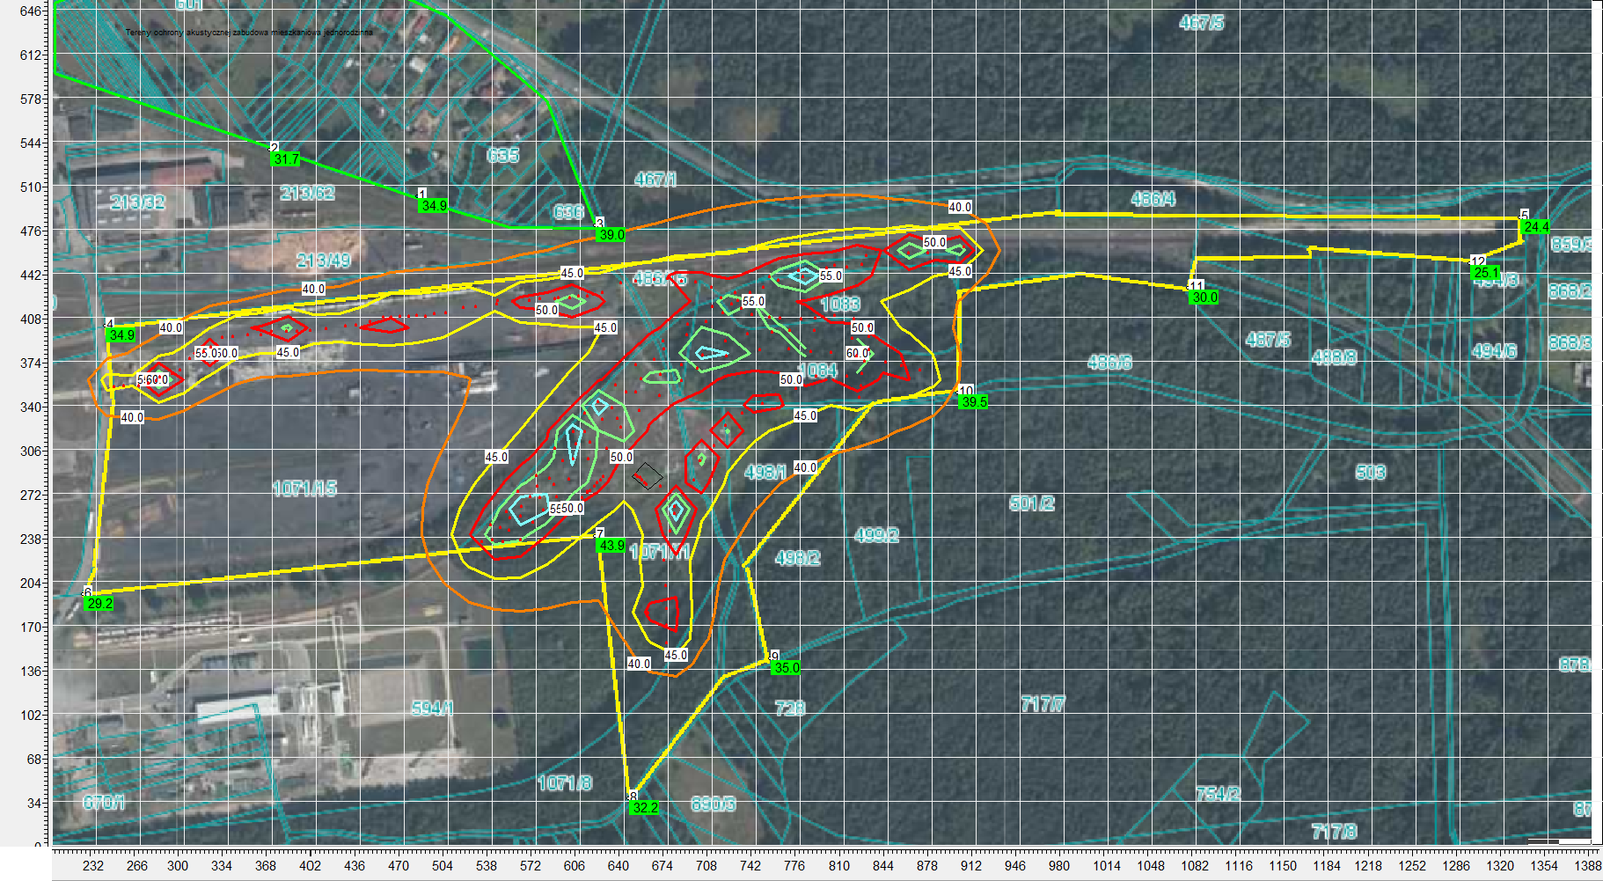The image size is (1603, 881).
Task: Click receptor label 30.0 on yellow boundary
Action: [1204, 297]
